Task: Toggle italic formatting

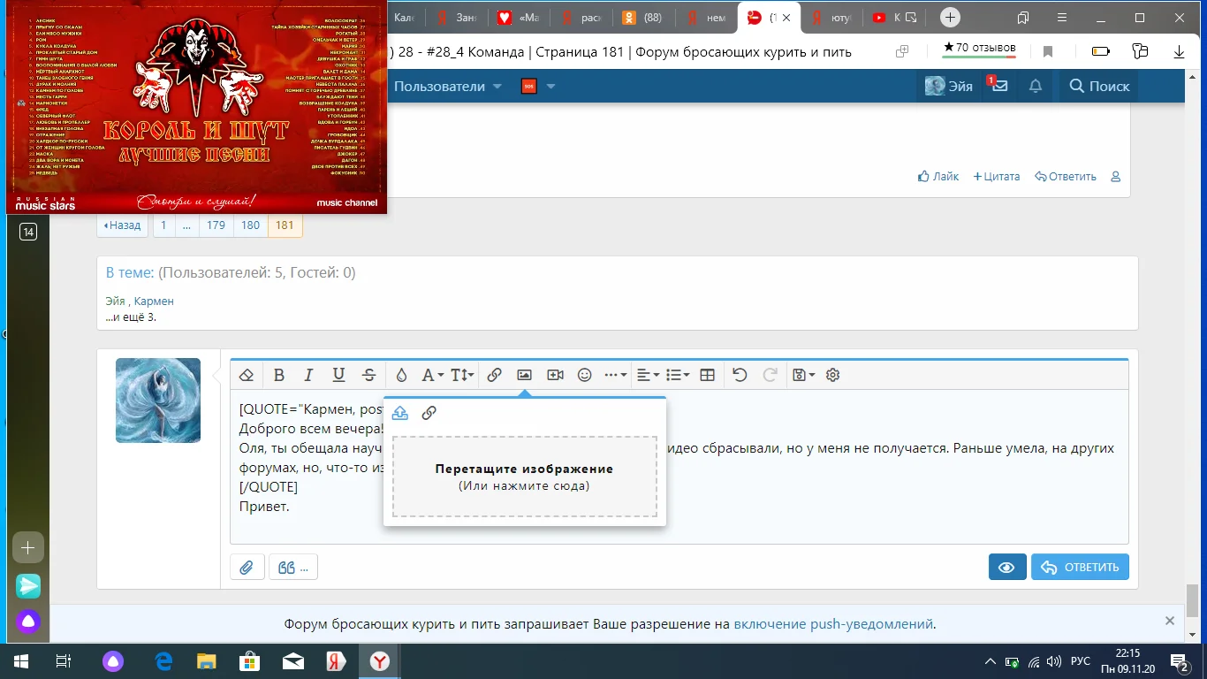Action: [x=308, y=374]
